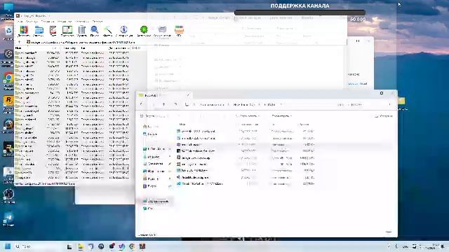Image resolution: width=449 pixels, height=252 pixels.
Task: Open the Chrome icon in the taskbar
Action: point(132,246)
